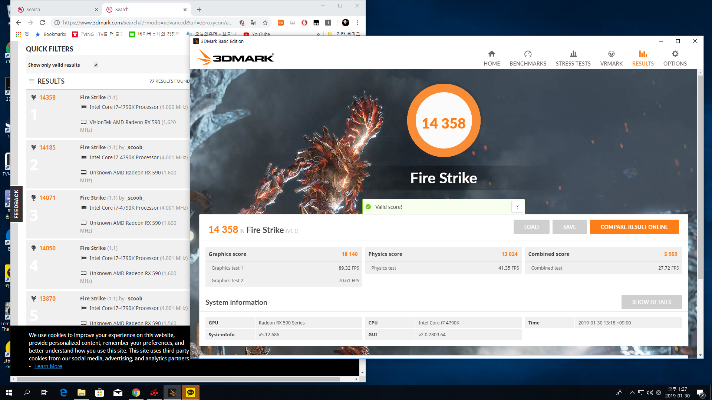Open the 14050 result score link
Image resolution: width=712 pixels, height=400 pixels.
[47, 248]
